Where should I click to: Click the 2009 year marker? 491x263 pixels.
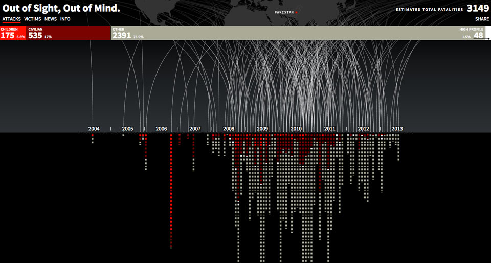(x=262, y=129)
